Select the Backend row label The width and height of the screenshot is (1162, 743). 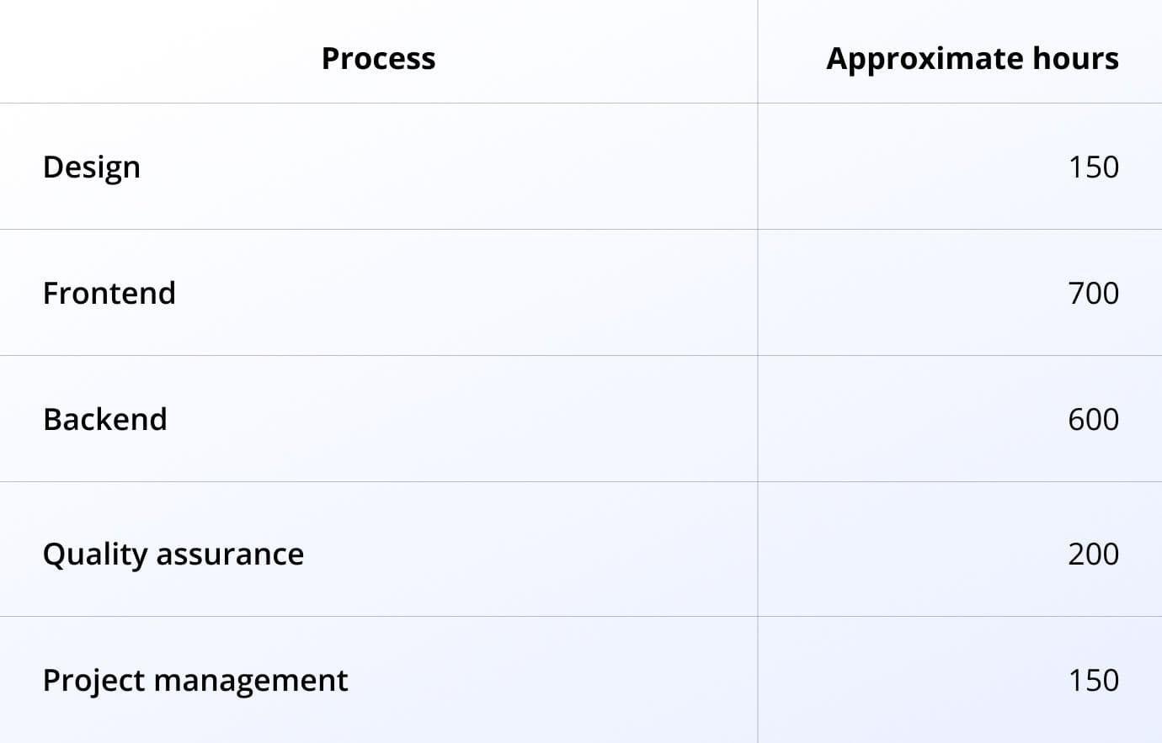[105, 419]
